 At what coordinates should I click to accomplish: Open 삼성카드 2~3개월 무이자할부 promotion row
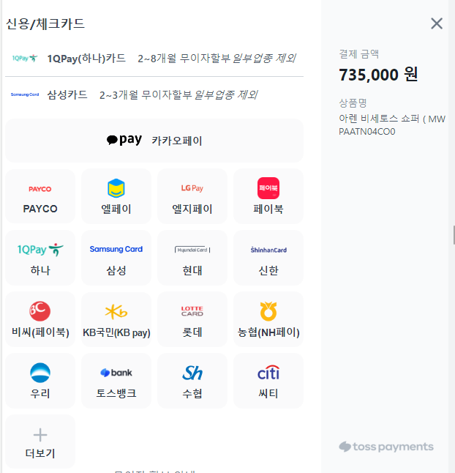point(154,94)
